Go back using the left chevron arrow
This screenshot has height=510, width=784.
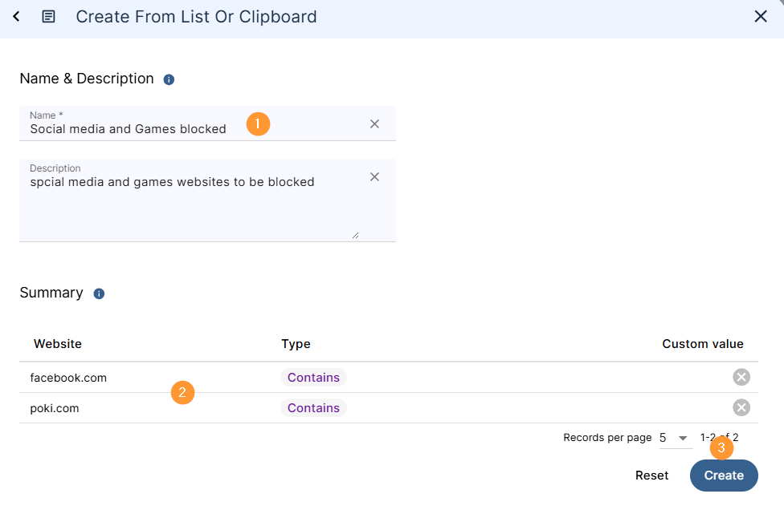17,17
